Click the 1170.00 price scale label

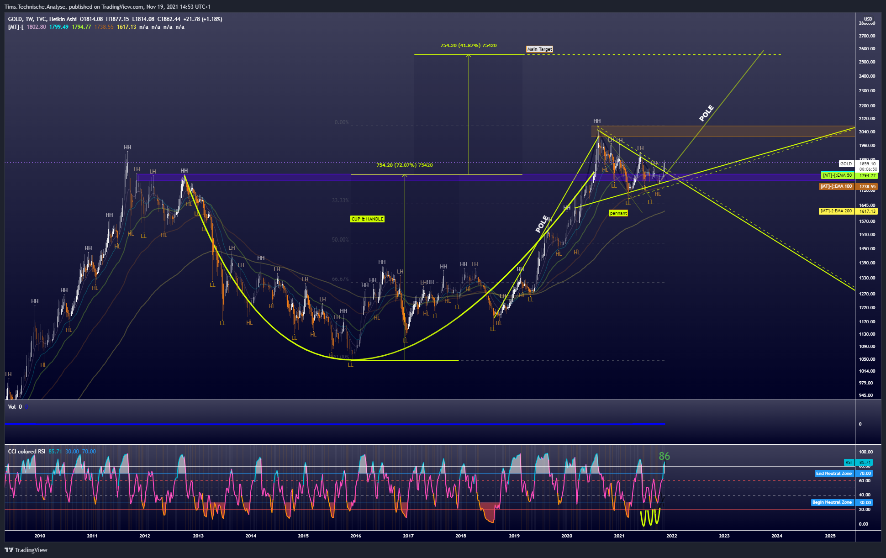tap(867, 322)
